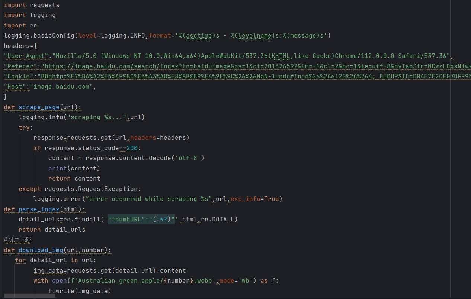Click the status code number 200
Viewport: 471px width, 299px height.
(x=132, y=148)
